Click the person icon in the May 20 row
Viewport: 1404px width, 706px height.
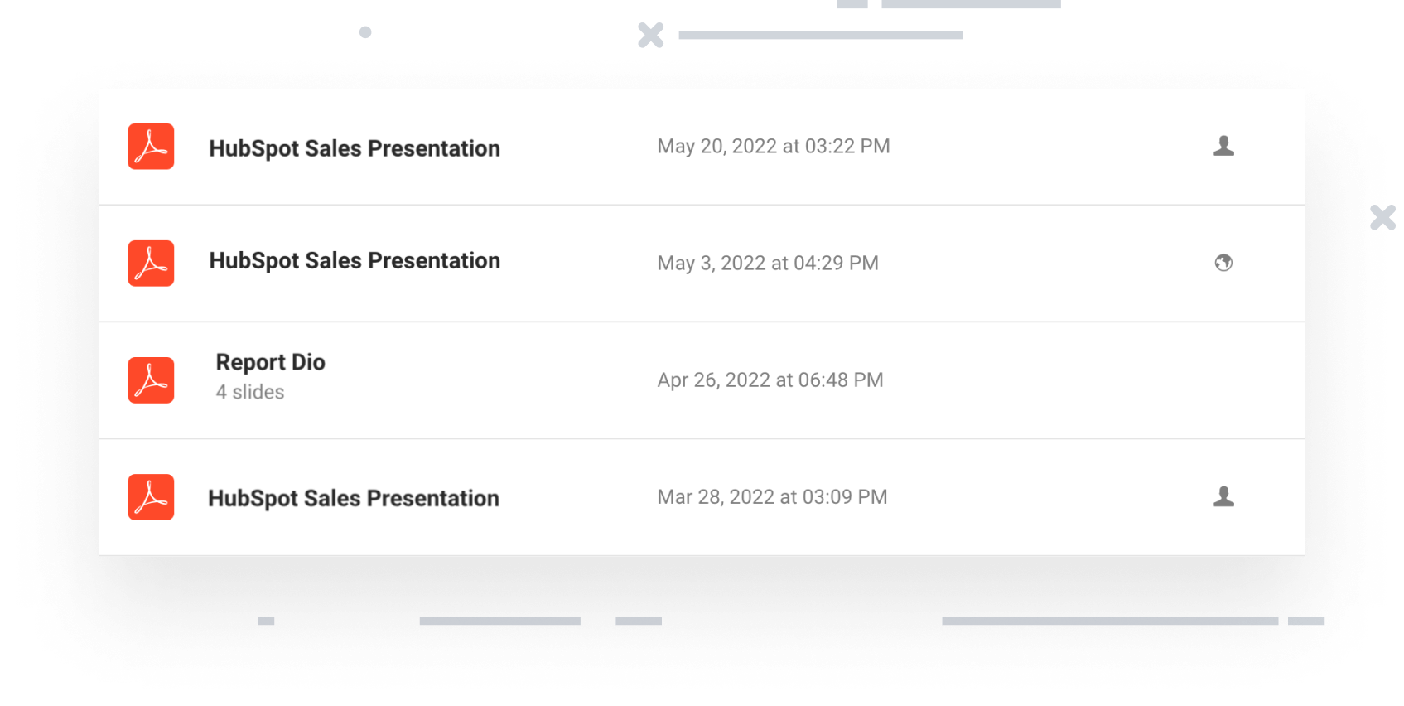[1223, 146]
